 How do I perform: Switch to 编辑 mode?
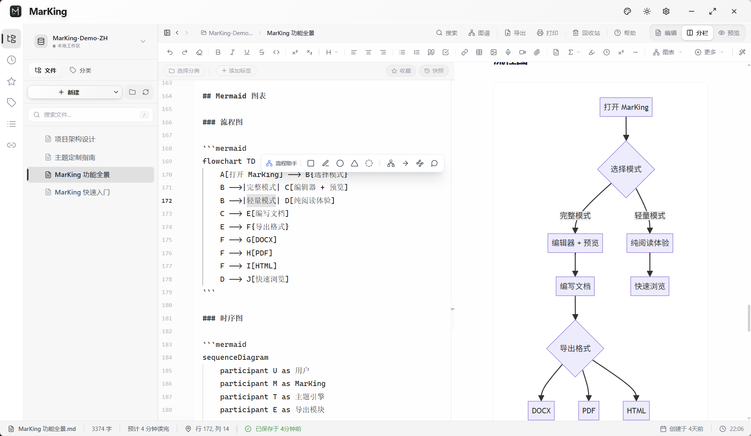pos(666,33)
